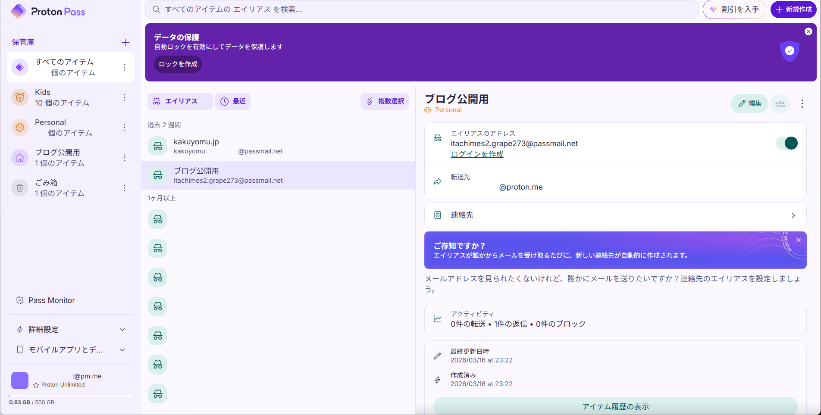Screen dimensions: 821x415
Task: Select the Personal vault icon
Action: 19,128
